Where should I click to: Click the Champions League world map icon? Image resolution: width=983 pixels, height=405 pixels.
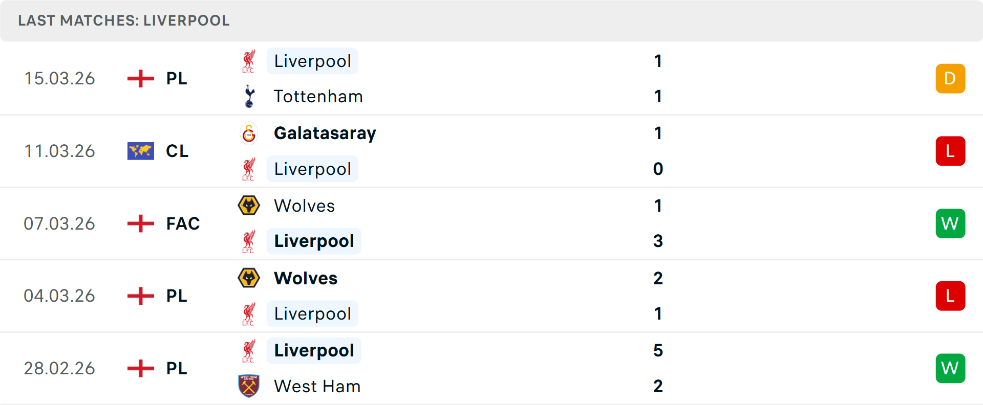[x=140, y=151]
